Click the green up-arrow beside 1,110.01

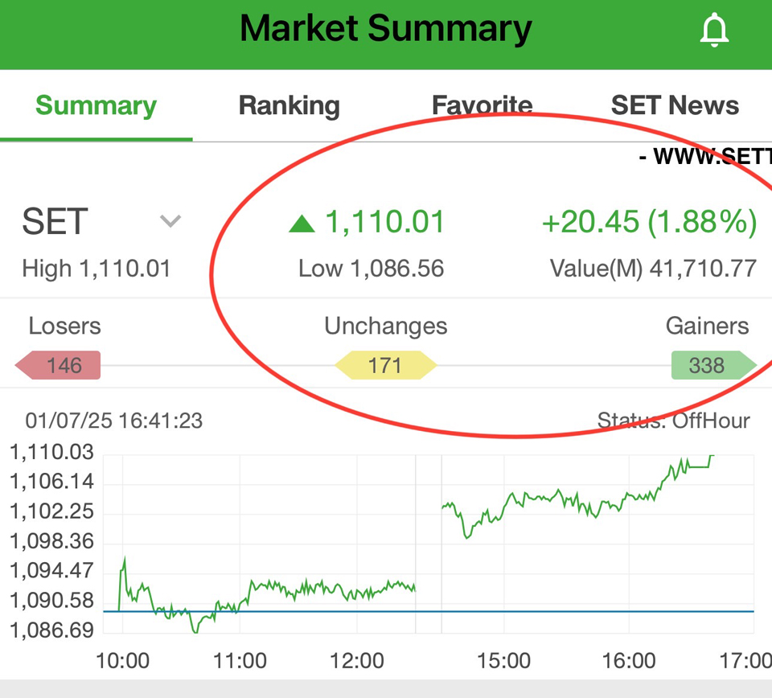pos(302,224)
